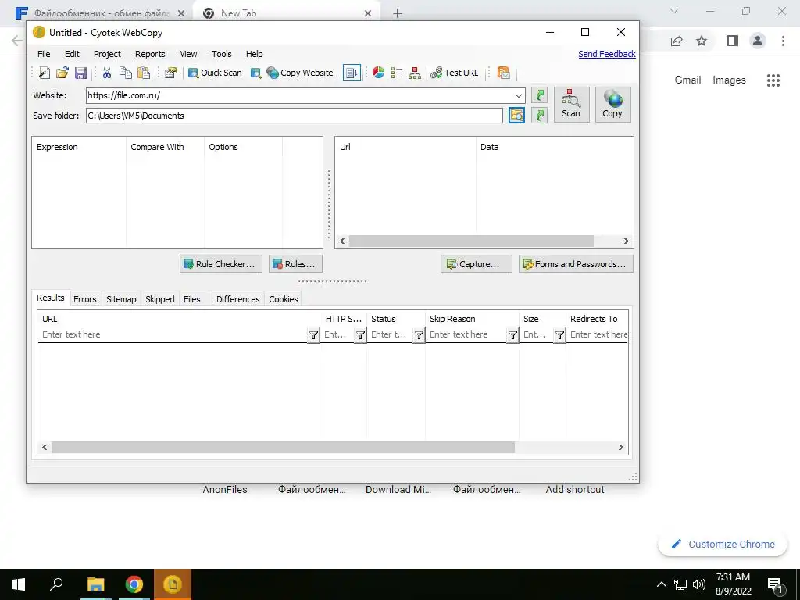Click the green arrow beside Website field
The width and height of the screenshot is (800, 600).
[539, 95]
